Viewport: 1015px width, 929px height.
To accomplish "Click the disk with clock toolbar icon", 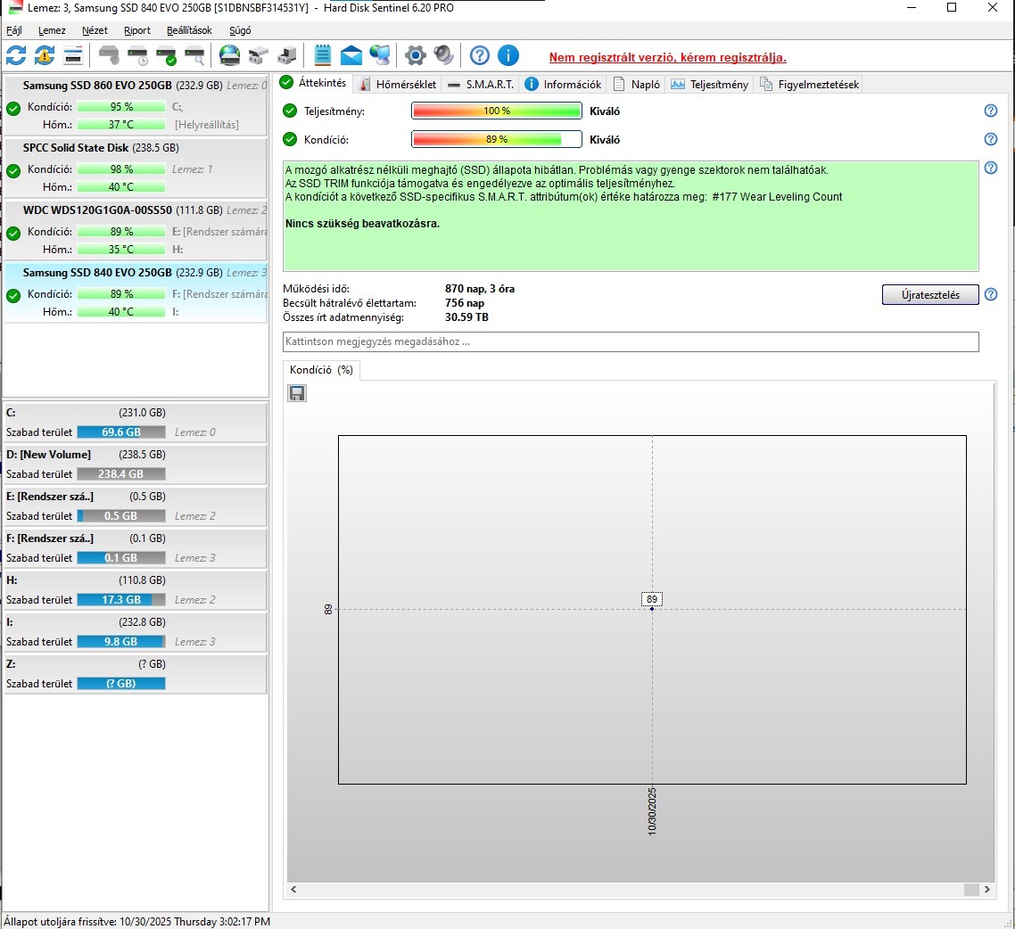I will pos(137,55).
